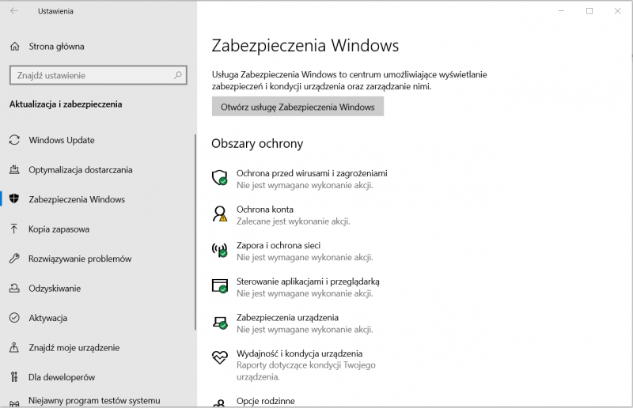Image resolution: width=633 pixels, height=408 pixels.
Task: Click the device health heart icon
Action: (220, 357)
